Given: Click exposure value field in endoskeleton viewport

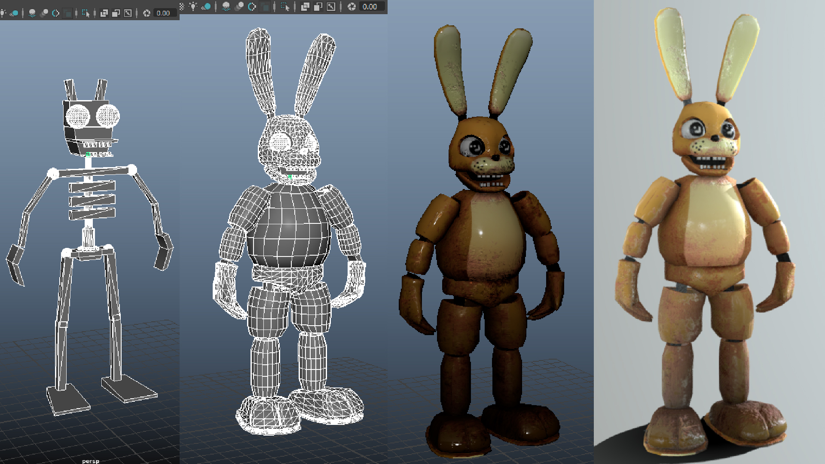Looking at the screenshot, I should point(165,13).
